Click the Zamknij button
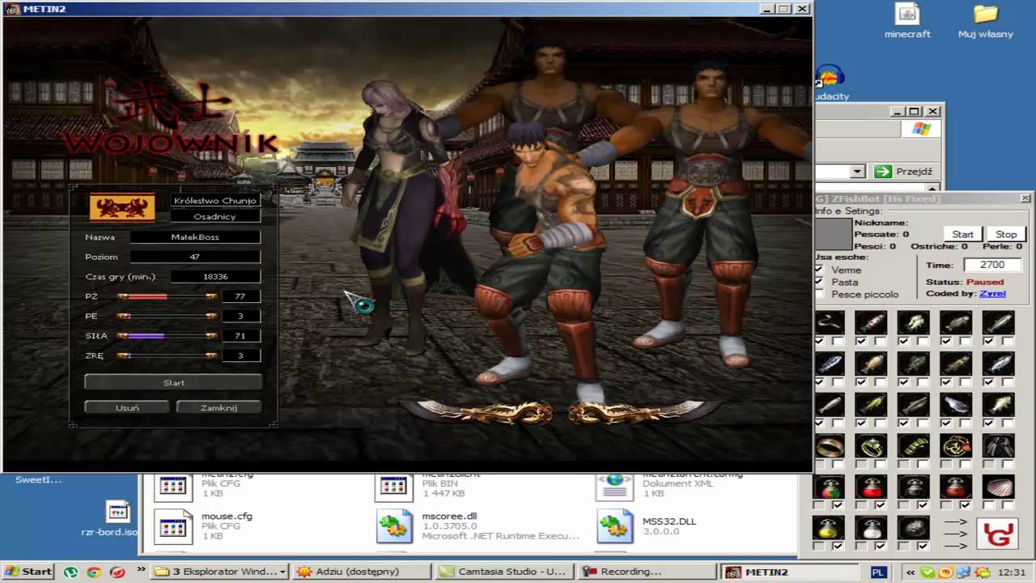The height and width of the screenshot is (583, 1036). (x=219, y=407)
